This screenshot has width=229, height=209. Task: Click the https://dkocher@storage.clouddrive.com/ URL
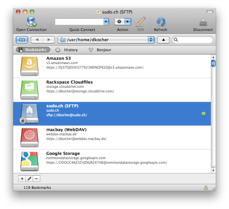tap(80, 91)
